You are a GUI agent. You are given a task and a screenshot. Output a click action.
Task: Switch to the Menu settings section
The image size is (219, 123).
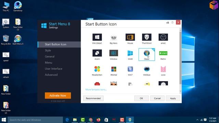pos(49,63)
